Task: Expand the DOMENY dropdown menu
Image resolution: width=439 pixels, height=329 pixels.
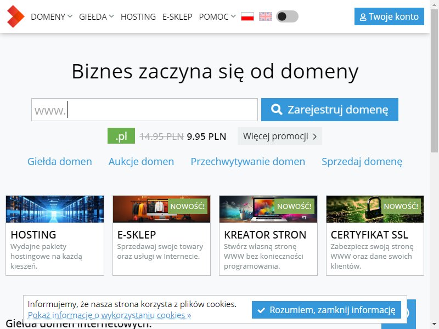Action: 52,17
